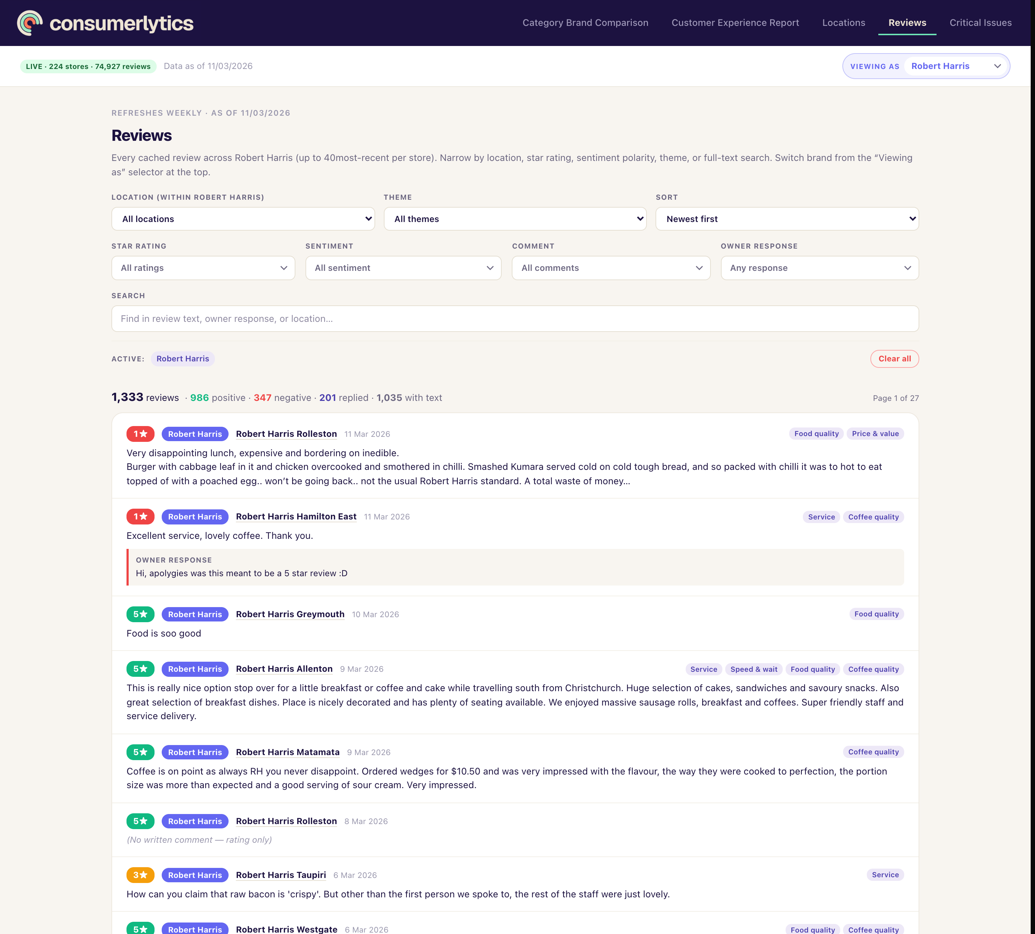
Task: Click the 'Data as of 11/03/2026' text
Action: tap(208, 66)
